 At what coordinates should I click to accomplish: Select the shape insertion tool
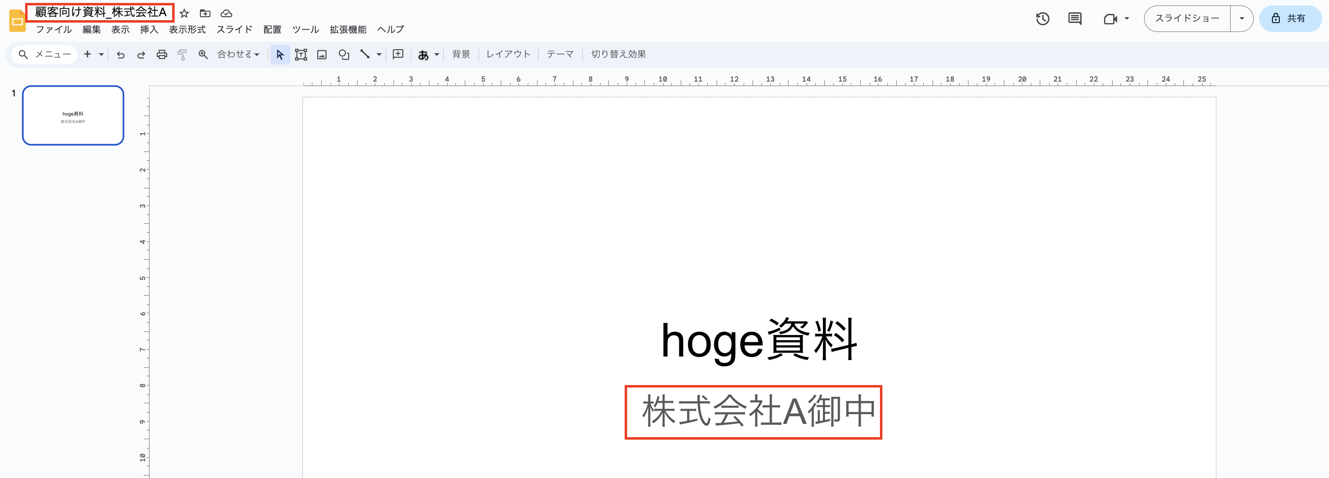[344, 54]
